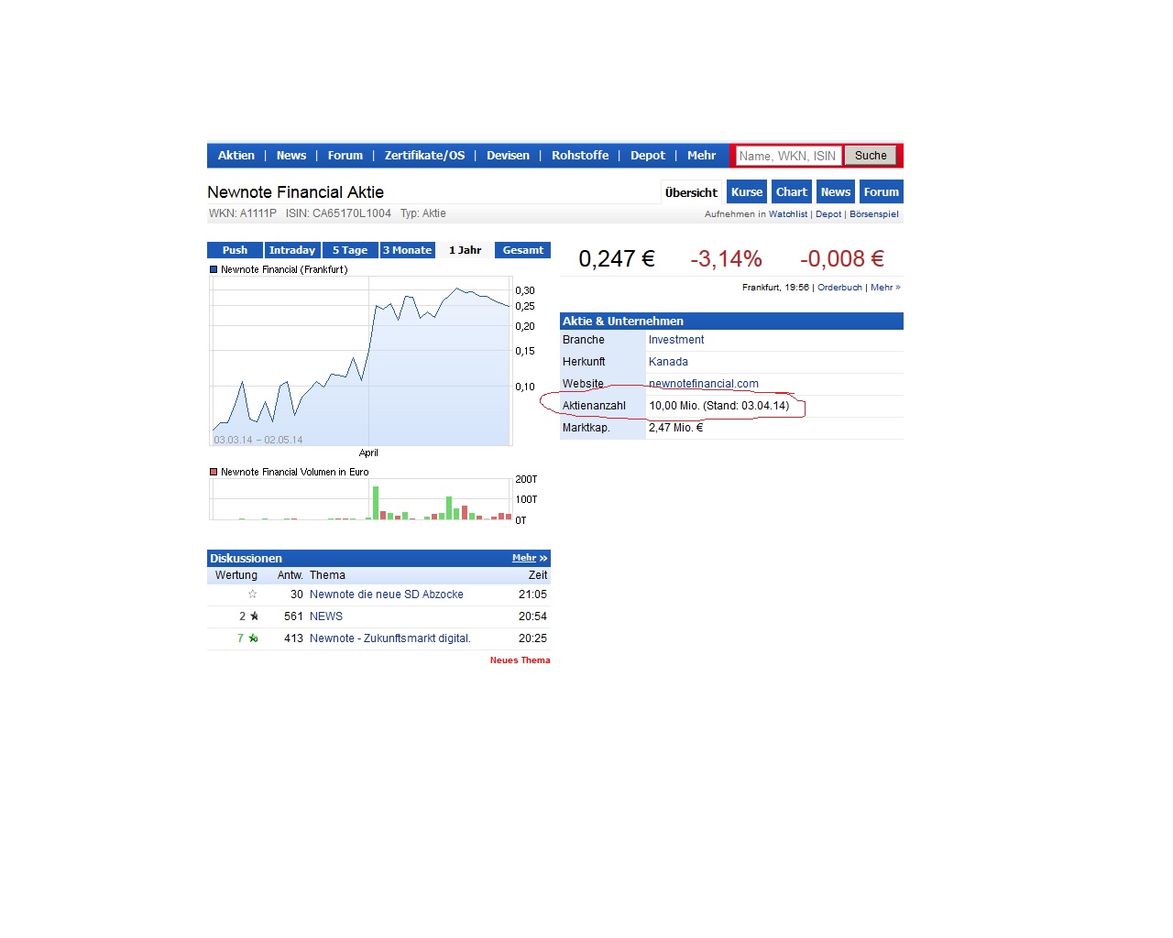Image resolution: width=1173 pixels, height=938 pixels.
Task: Open the Kurse tab beside Übersicht
Action: [x=746, y=192]
